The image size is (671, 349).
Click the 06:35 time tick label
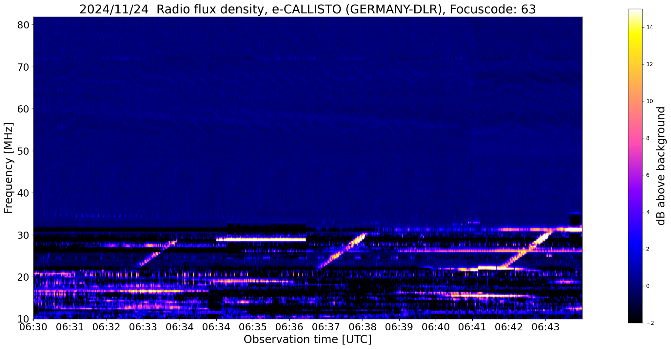point(253,327)
